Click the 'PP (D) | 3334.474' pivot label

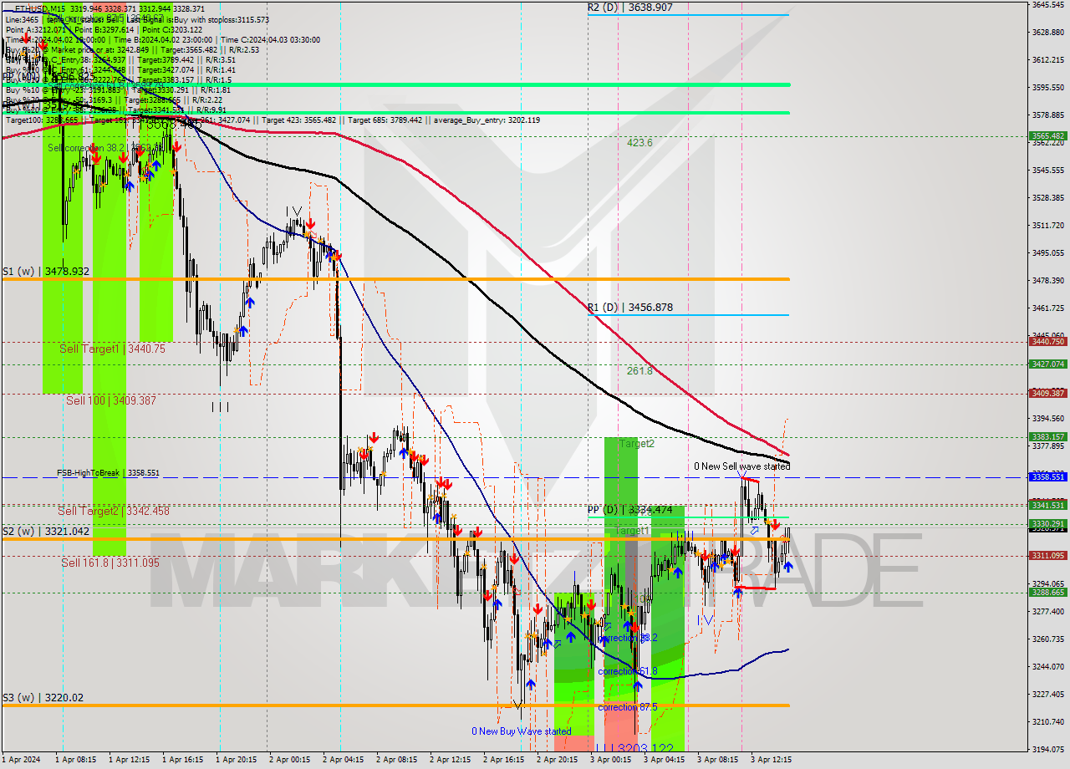pos(629,509)
